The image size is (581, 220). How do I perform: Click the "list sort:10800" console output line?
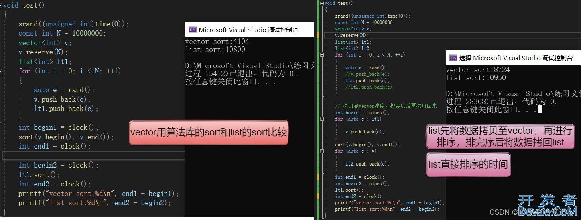point(215,50)
